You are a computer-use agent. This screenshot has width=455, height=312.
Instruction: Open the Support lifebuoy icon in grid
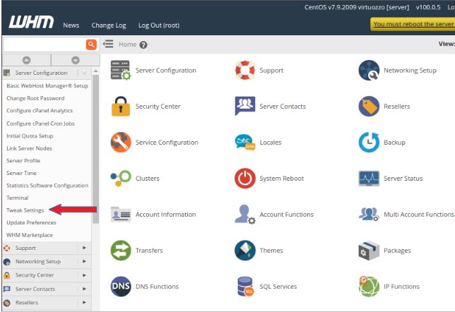coord(245,70)
